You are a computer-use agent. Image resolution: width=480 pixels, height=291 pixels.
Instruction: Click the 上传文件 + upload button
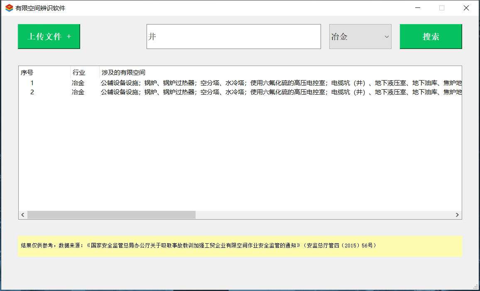[x=49, y=37]
